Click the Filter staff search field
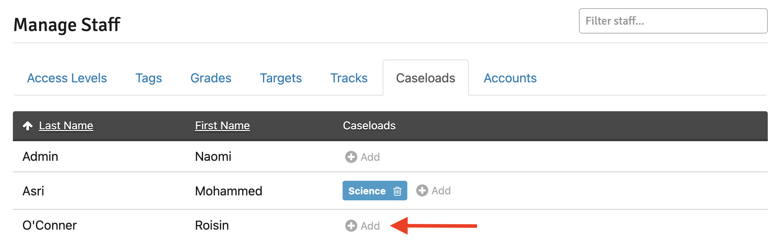Image resolution: width=781 pixels, height=246 pixels. 673,21
